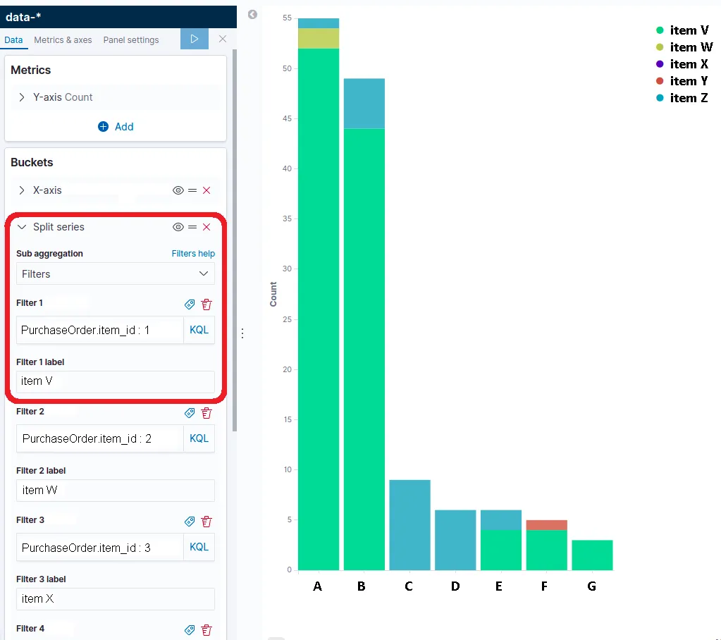Collapse the Split series section
721x640 pixels.
[22, 227]
